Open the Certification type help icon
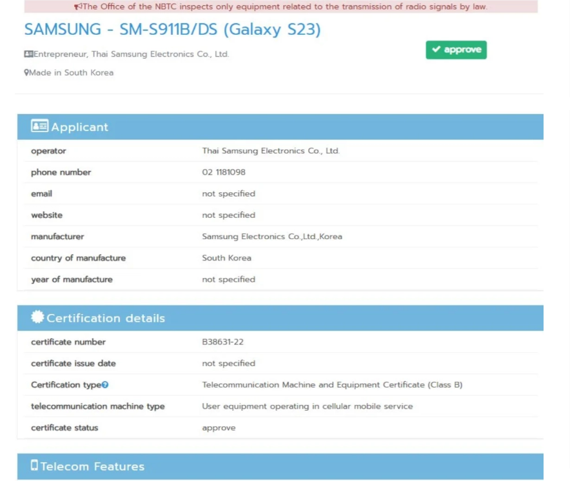The width and height of the screenshot is (570, 481). (105, 385)
